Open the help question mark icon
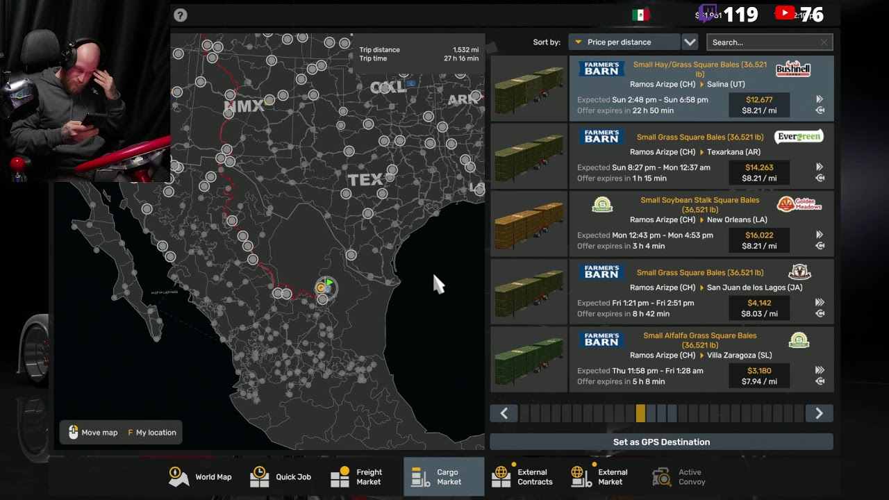This screenshot has width=889, height=500. pos(180,15)
